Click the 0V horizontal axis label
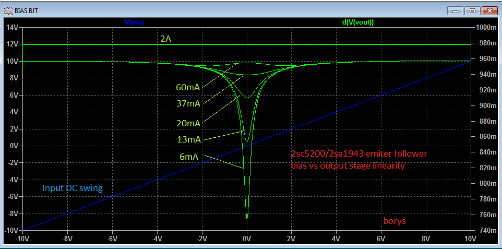The width and height of the screenshot is (502, 249). pos(247,239)
